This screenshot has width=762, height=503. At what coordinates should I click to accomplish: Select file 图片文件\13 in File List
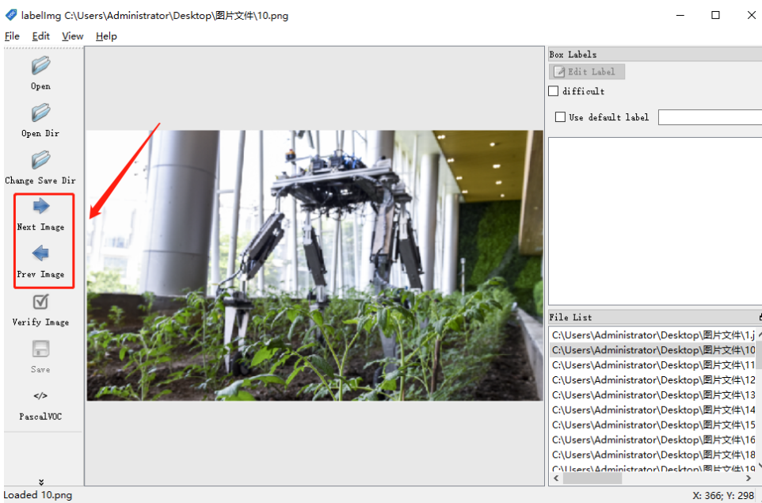[x=653, y=394]
